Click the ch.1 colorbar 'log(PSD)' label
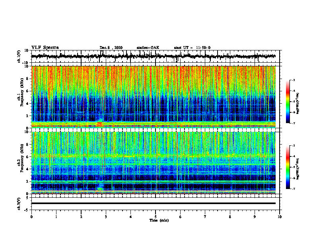Viewport: 315px width, 243px height. pyautogui.click(x=297, y=103)
